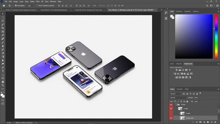Click the Share button at top right

pyautogui.click(x=218, y=6)
